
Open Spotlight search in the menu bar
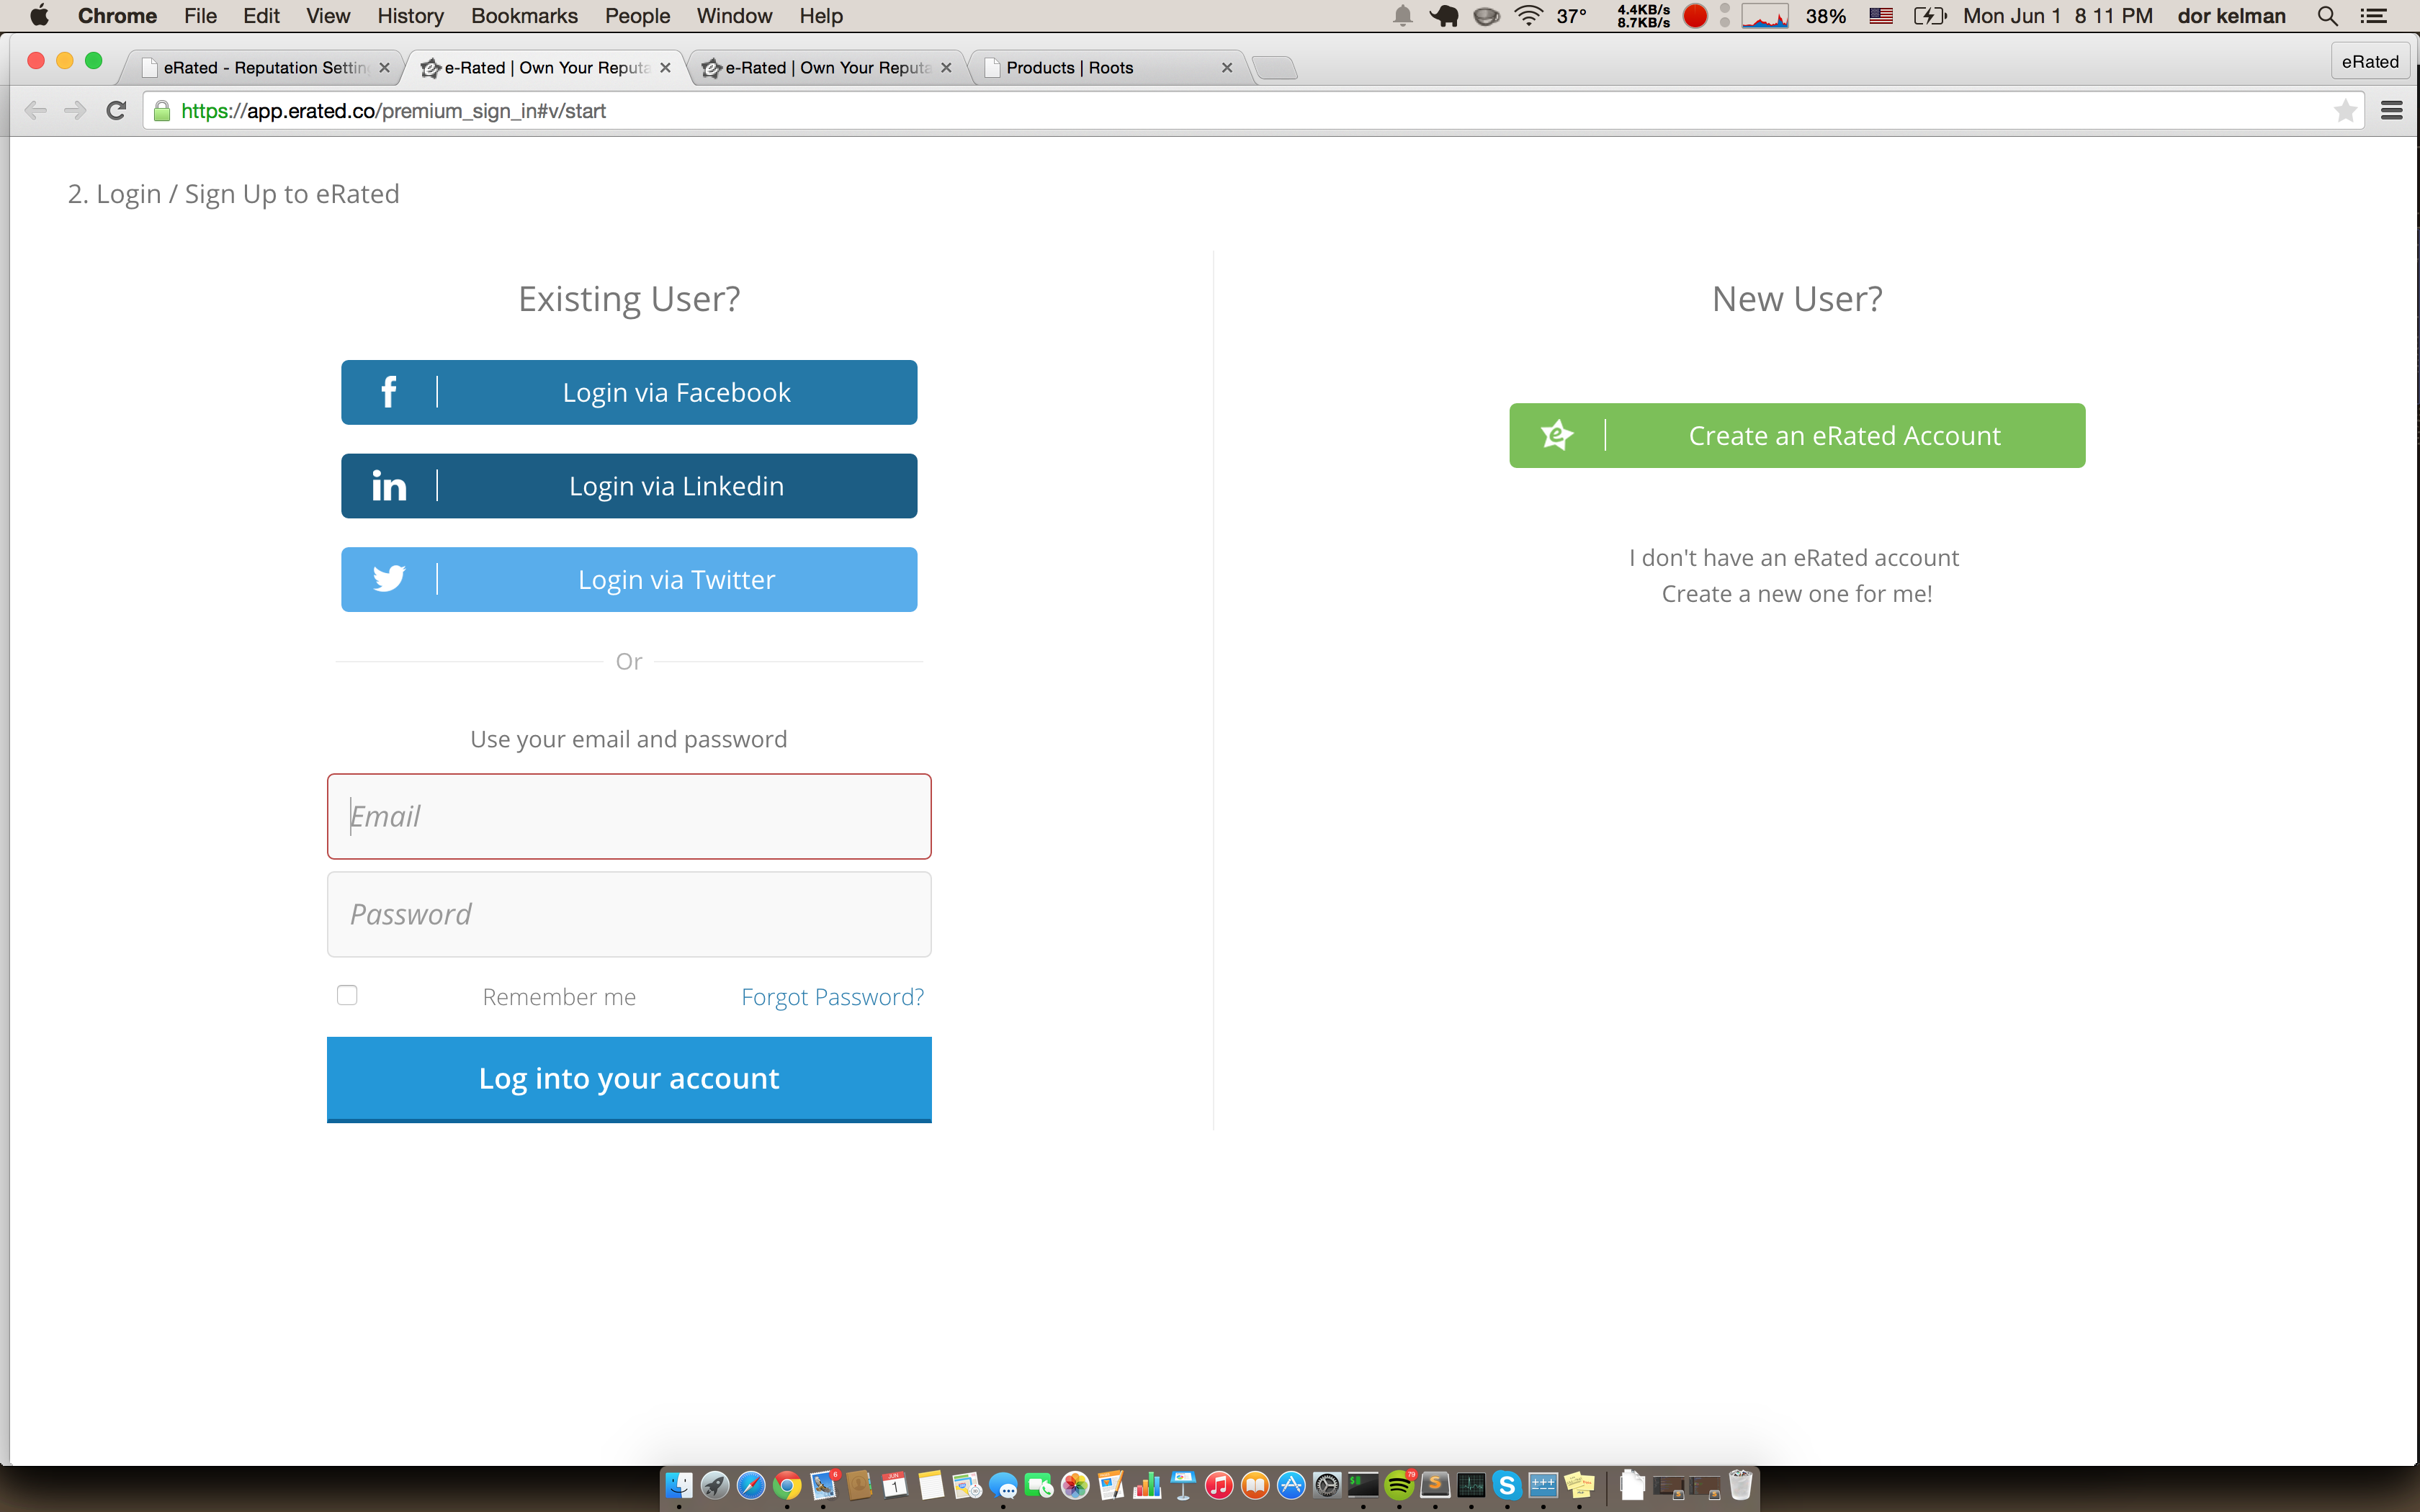tap(2327, 16)
